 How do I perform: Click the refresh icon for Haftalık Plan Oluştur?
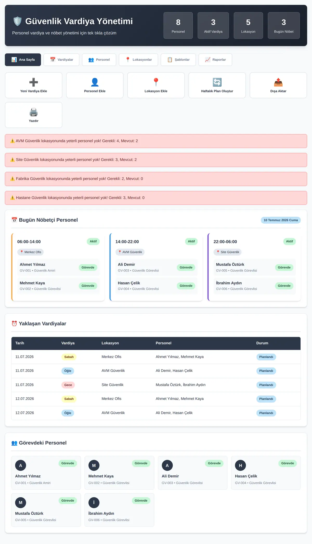217,82
